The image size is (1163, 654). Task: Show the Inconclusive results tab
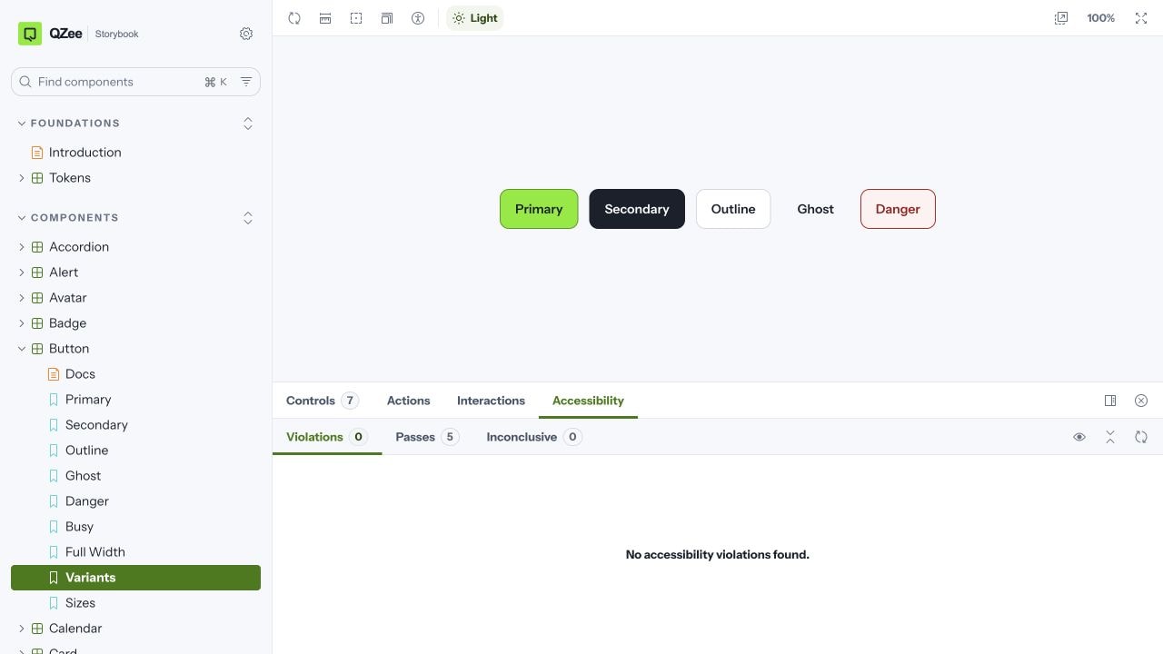[x=534, y=437]
